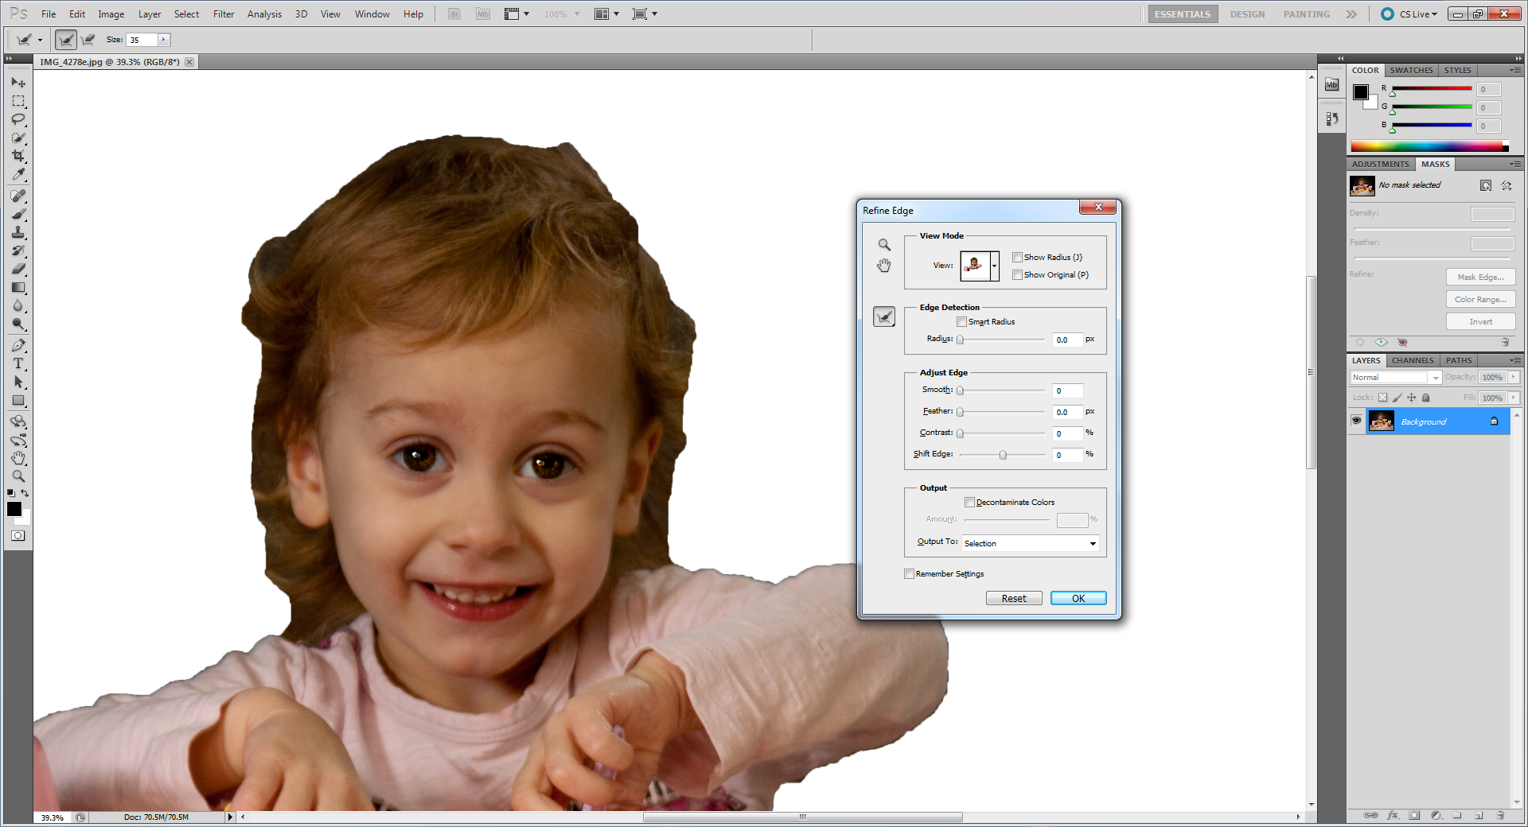Click the foreground color swatch in Color panel
Viewport: 1528px width, 827px height.
point(1361,92)
